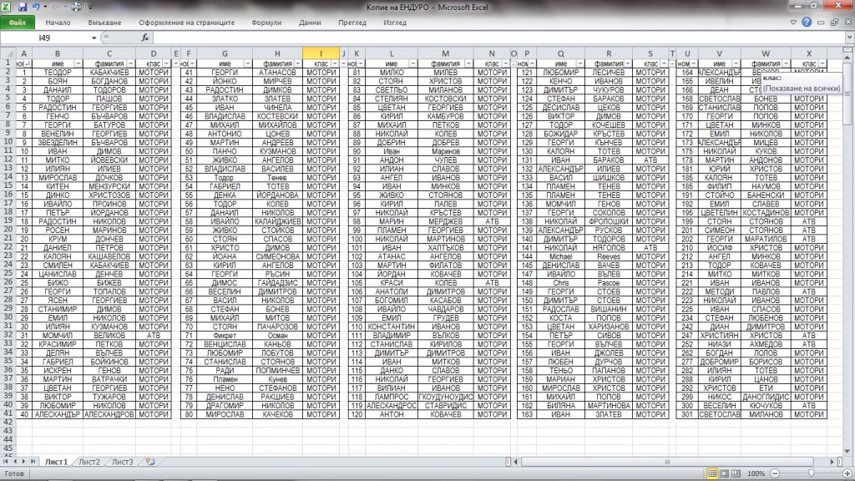The height and width of the screenshot is (481, 855).
Task: Toggle ribbon minimize arrow icon
Action: tap(793, 23)
